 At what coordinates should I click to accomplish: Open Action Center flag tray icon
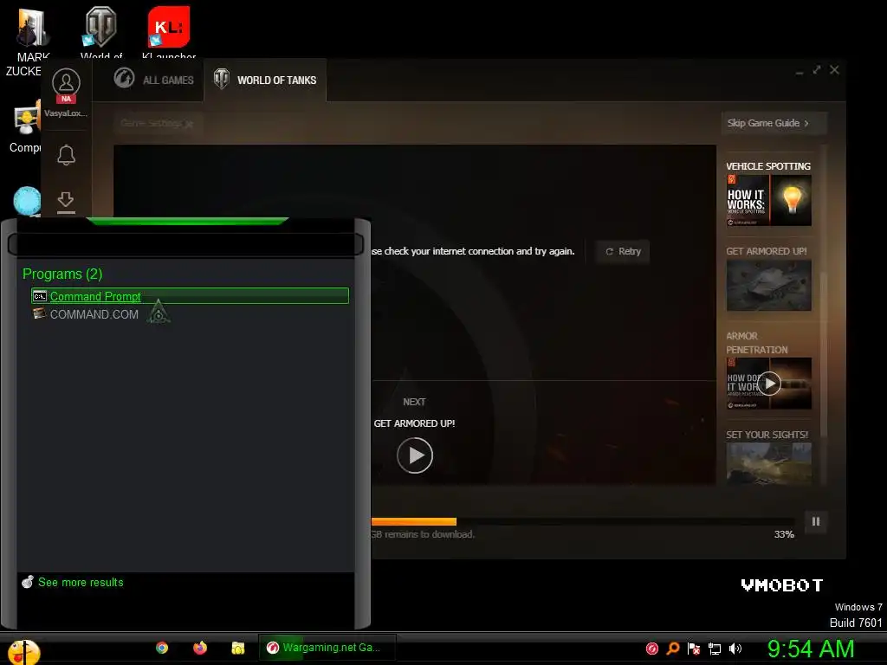(694, 649)
